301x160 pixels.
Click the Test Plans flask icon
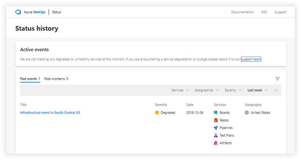pyautogui.click(x=216, y=135)
